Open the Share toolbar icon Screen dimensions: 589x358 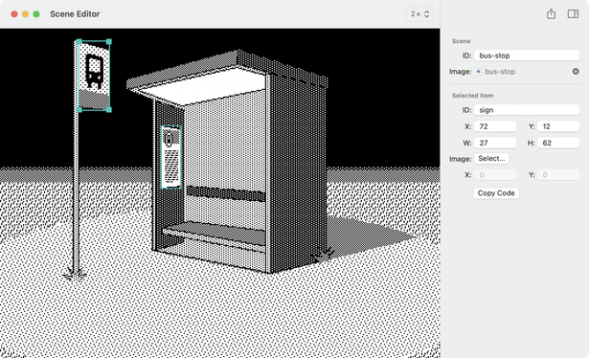tap(551, 14)
